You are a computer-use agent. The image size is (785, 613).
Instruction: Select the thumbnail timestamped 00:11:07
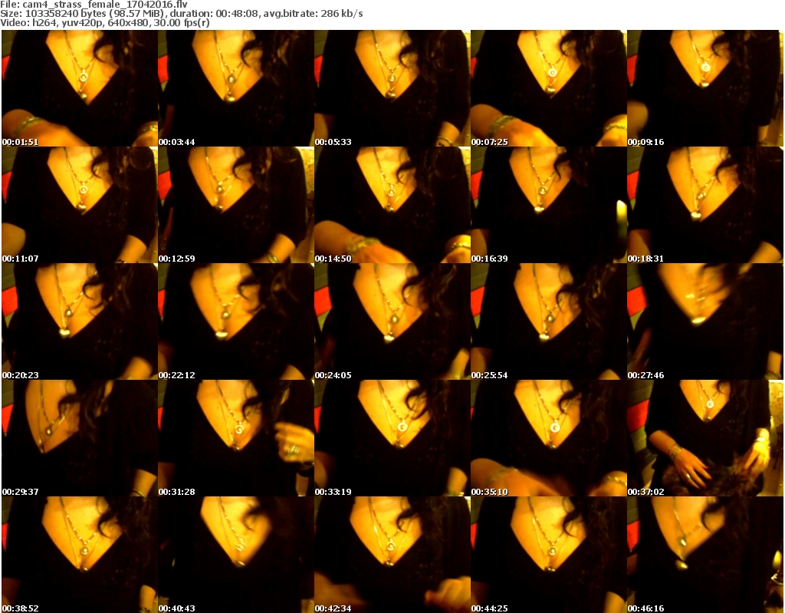[x=80, y=205]
